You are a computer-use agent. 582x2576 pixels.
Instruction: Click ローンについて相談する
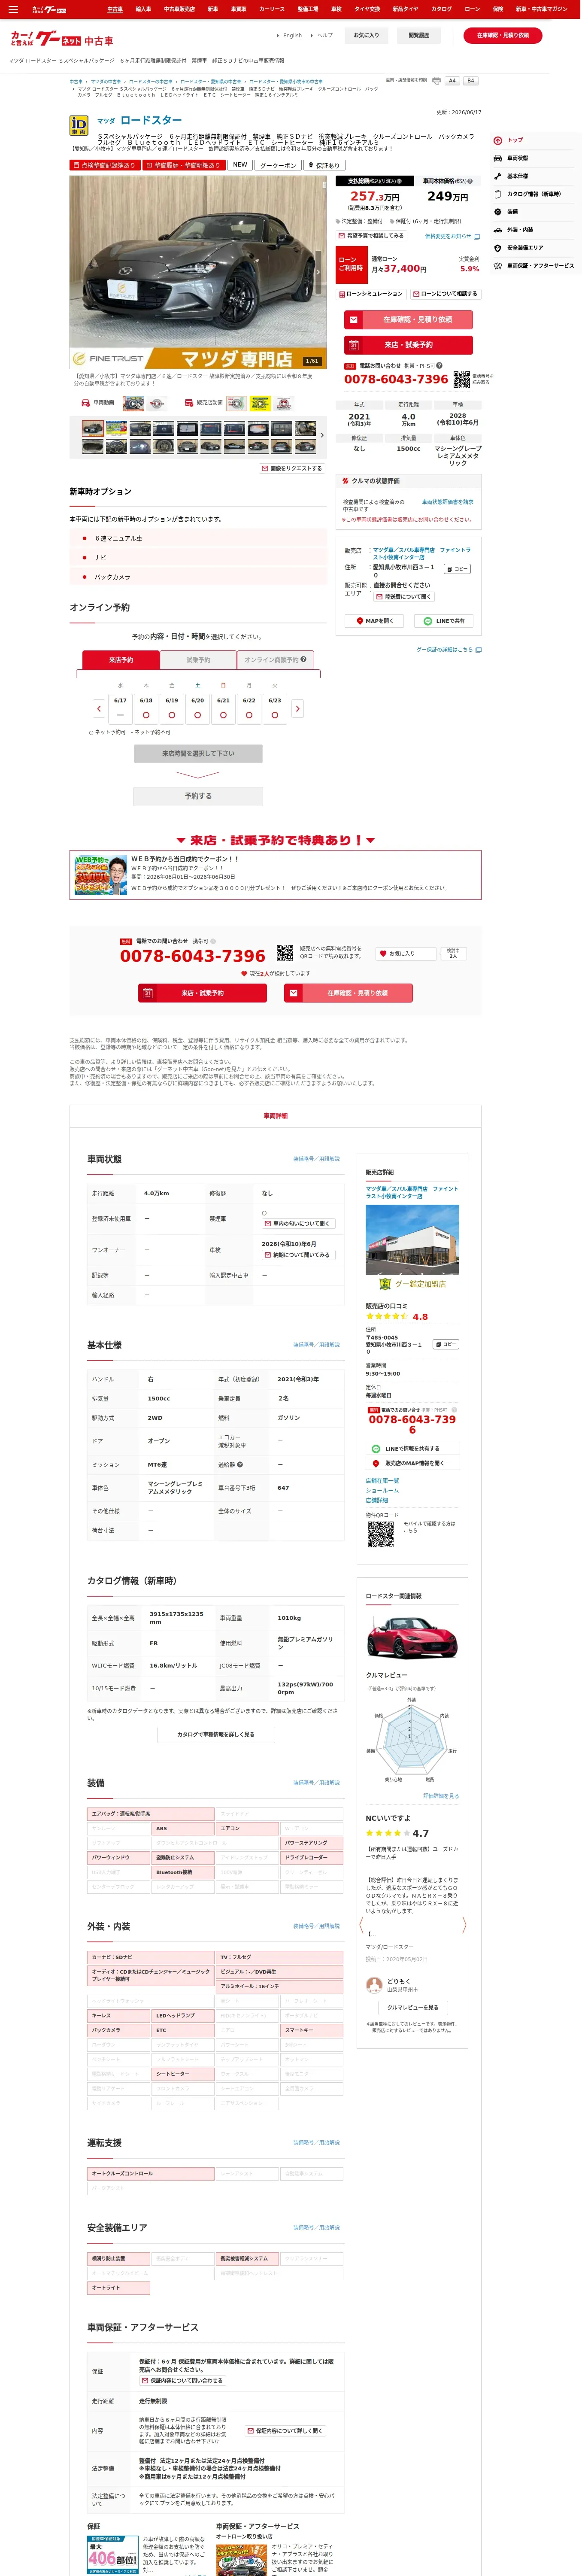(445, 294)
